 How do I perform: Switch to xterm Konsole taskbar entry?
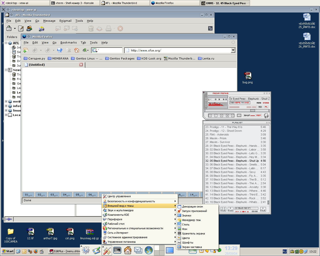coord(75,3)
